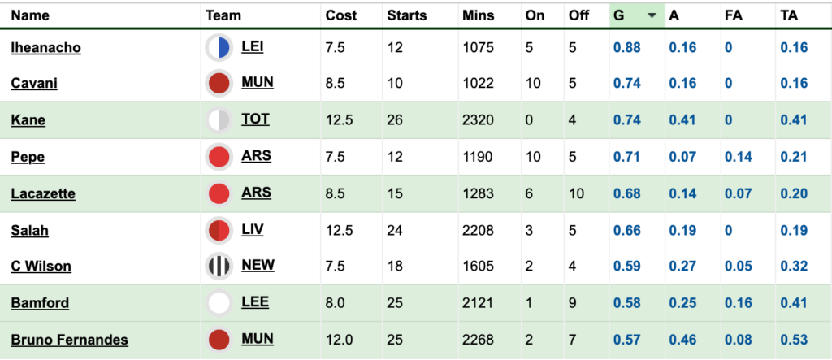
Task: Click Salah's 0.66 goals value
Action: tap(626, 231)
